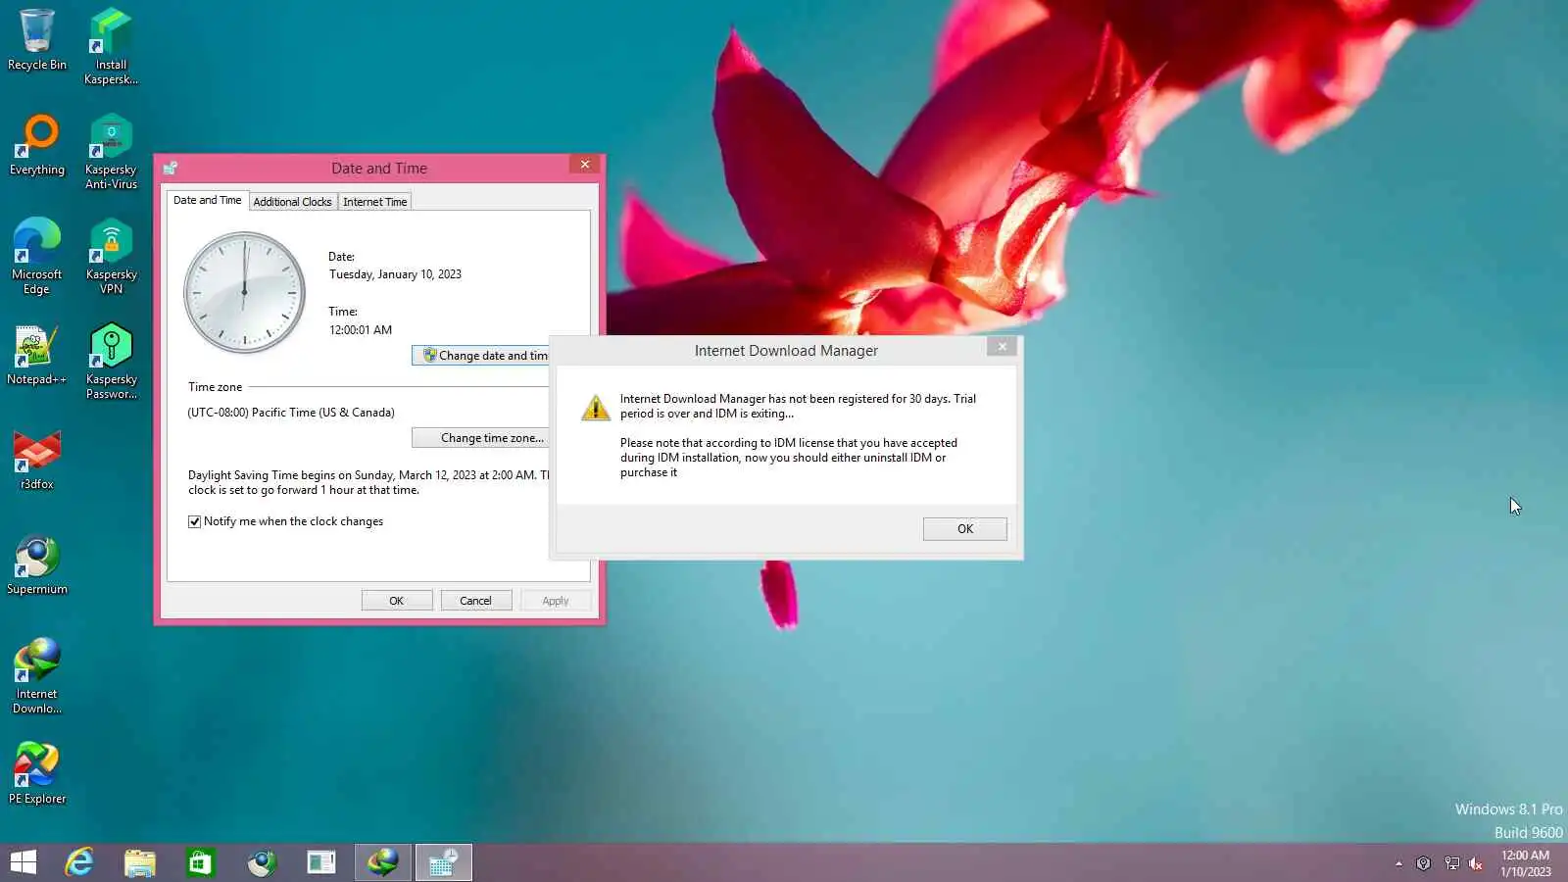
Task: Open Internet Download Manager desktop shortcut
Action: pos(37,676)
